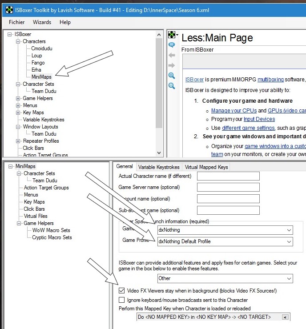Open the Wizards menu
This screenshot has width=306, height=329.
(x=42, y=22)
